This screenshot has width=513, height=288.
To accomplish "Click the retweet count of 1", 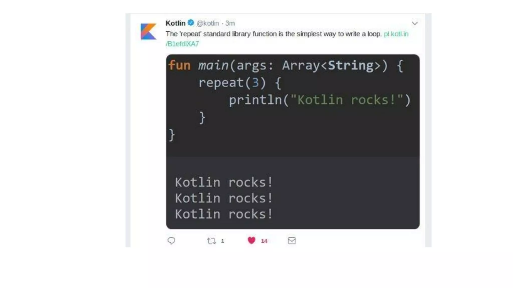I will coord(222,241).
